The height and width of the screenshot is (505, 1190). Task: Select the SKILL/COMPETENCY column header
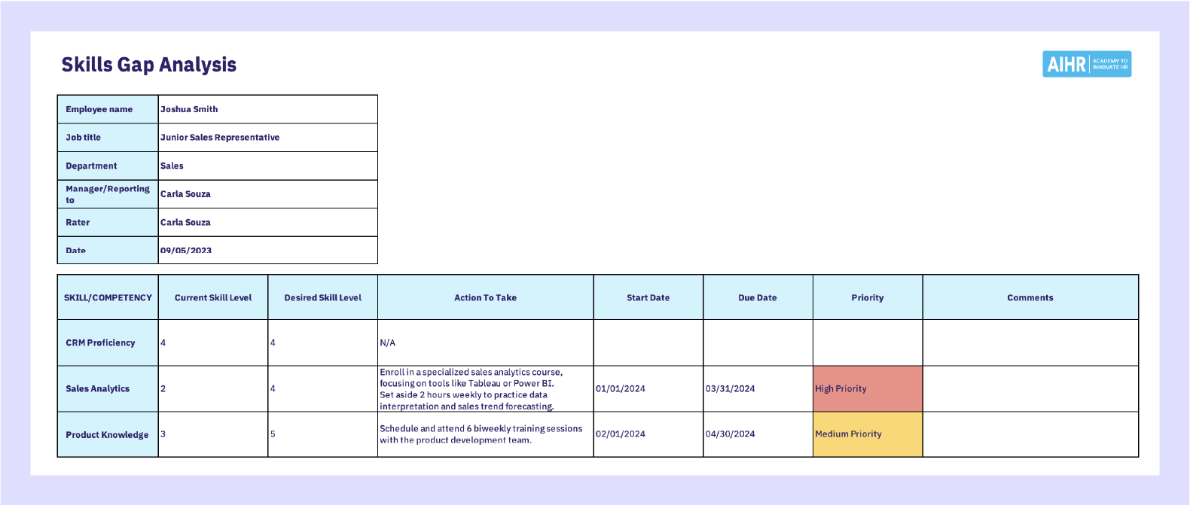coord(108,298)
